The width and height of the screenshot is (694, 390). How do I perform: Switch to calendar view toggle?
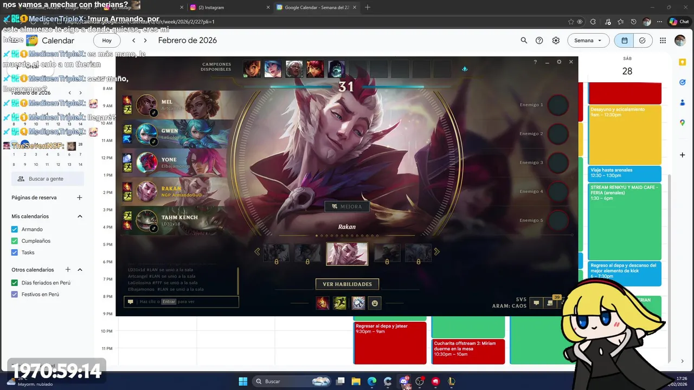point(624,41)
